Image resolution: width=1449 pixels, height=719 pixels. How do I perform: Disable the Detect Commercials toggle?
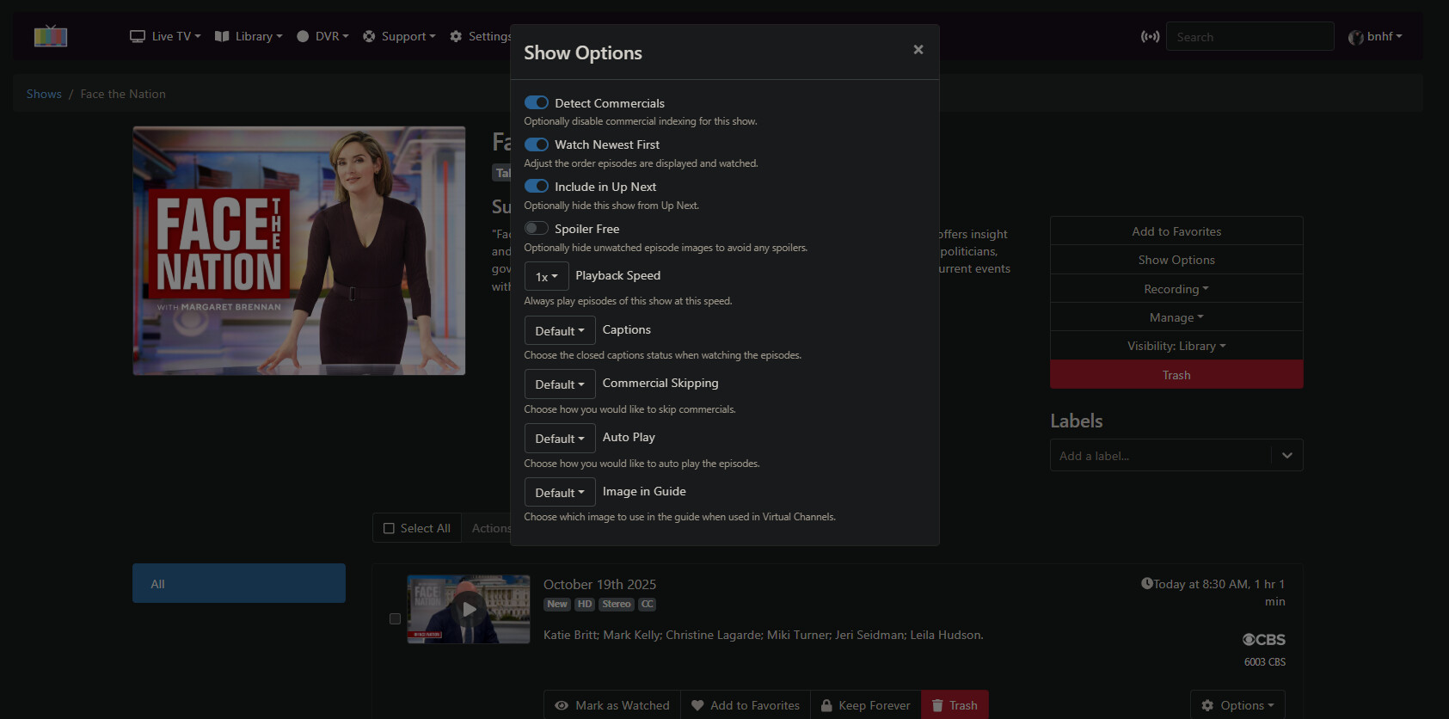coord(537,103)
